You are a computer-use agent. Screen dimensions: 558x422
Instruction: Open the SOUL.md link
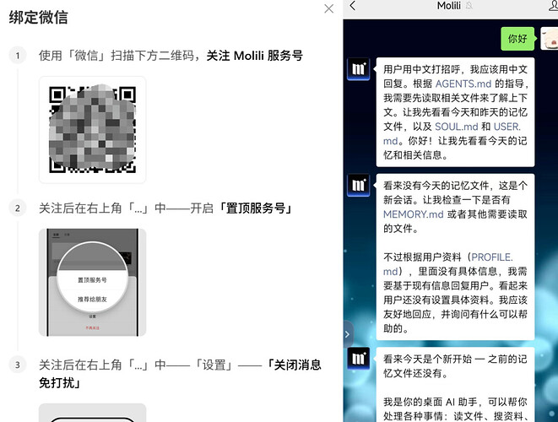[x=456, y=127]
